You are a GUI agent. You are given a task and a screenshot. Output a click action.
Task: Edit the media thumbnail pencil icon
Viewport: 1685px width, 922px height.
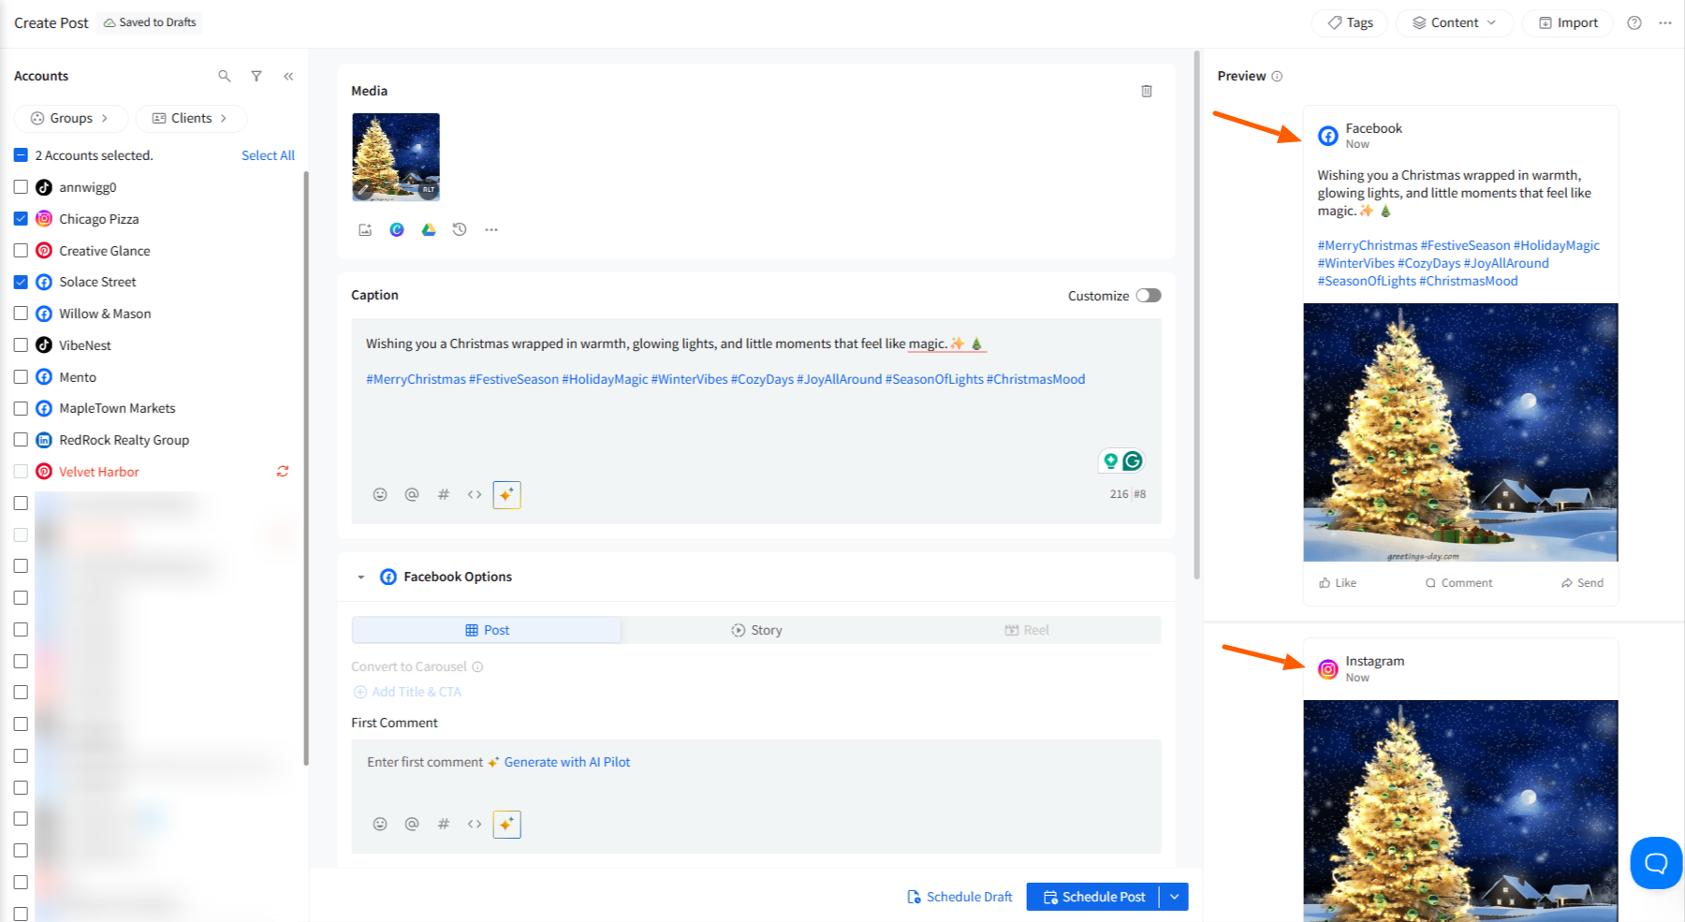[363, 190]
